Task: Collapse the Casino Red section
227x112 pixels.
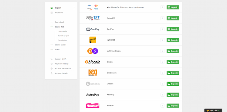Action: (x=59, y=27)
